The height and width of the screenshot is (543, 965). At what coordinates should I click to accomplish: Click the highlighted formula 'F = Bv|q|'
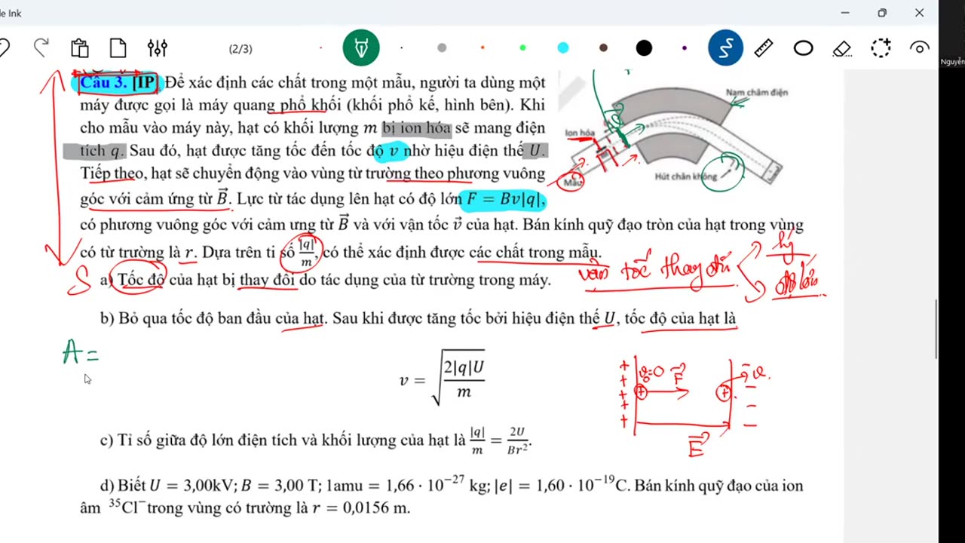click(504, 199)
